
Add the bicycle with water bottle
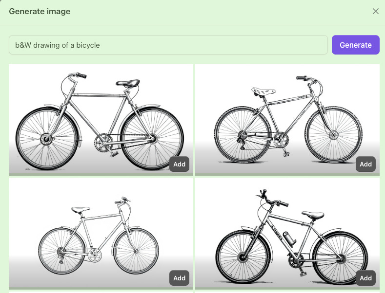pyautogui.click(x=365, y=278)
